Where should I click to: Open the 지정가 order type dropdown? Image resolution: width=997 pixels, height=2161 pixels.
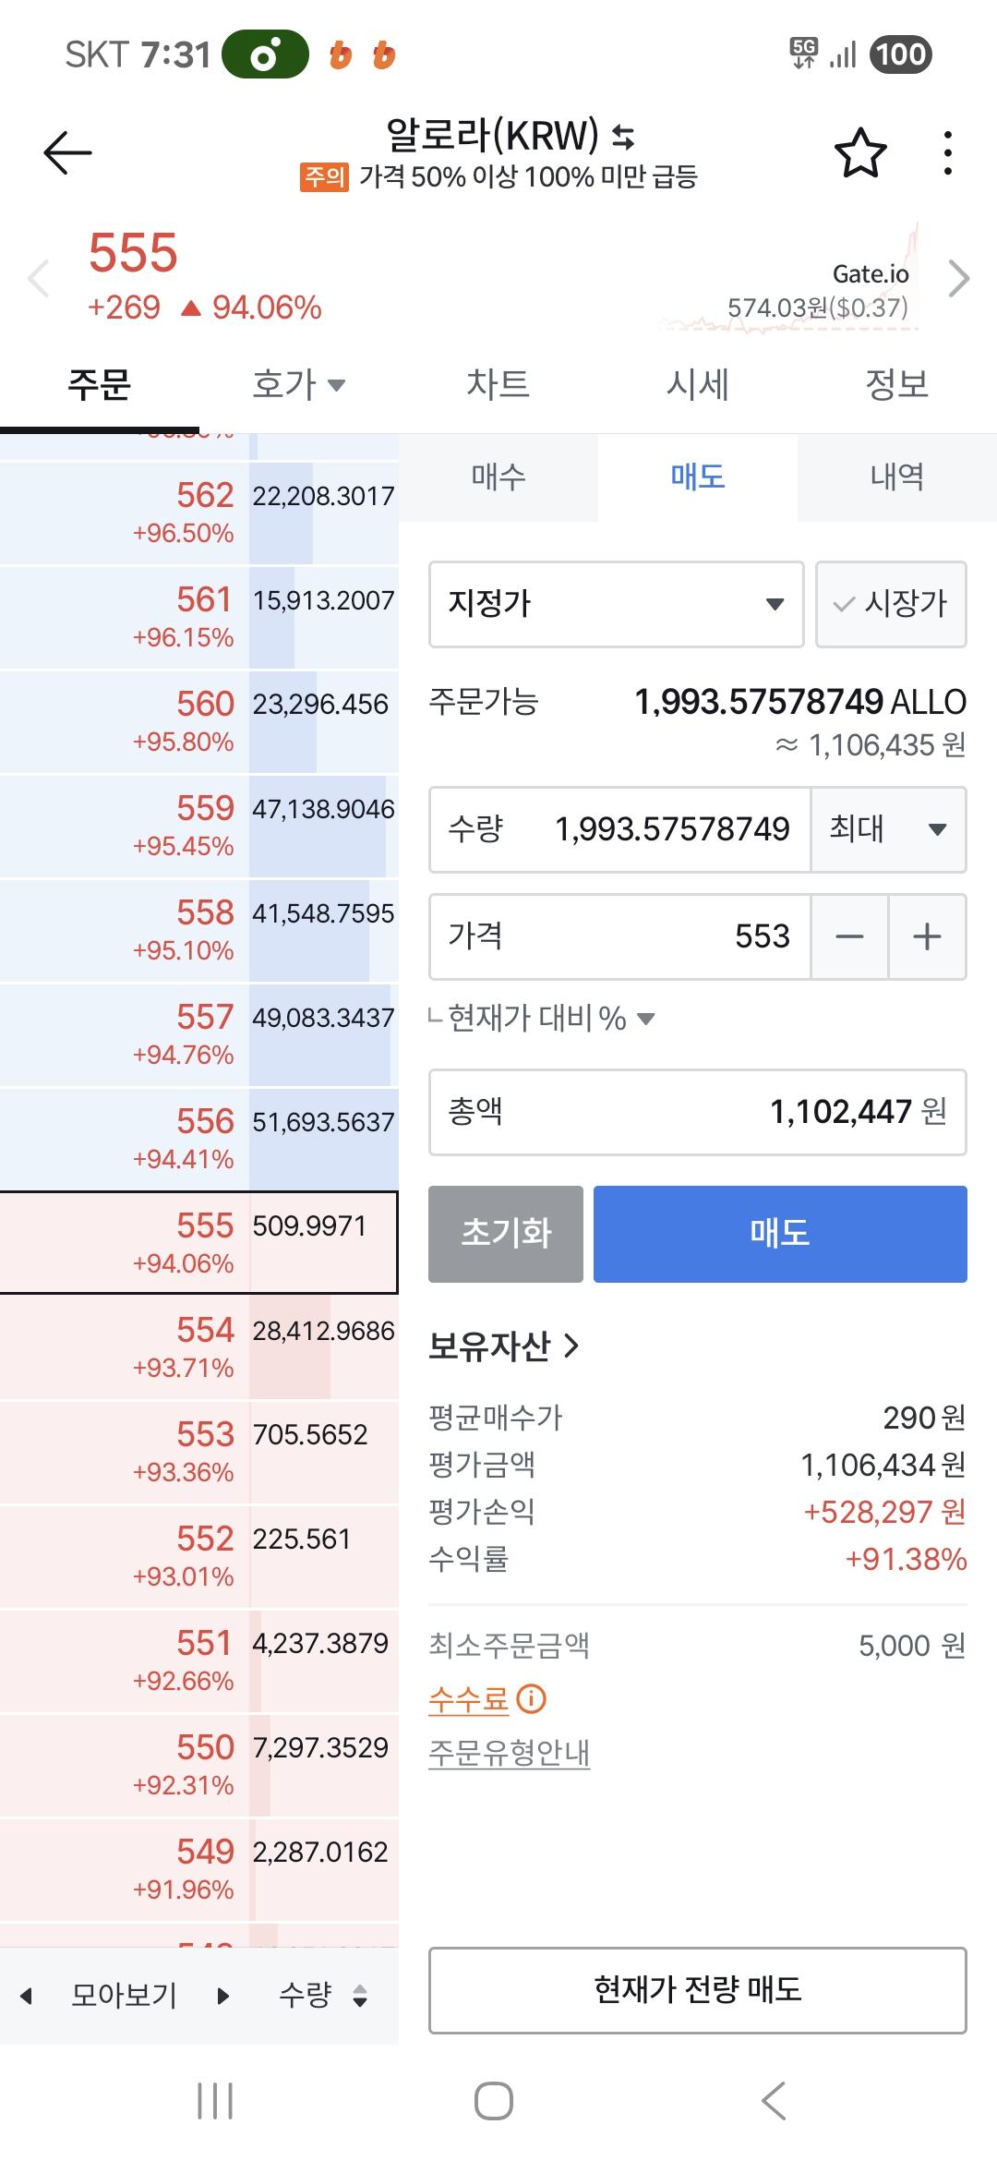click(x=617, y=604)
